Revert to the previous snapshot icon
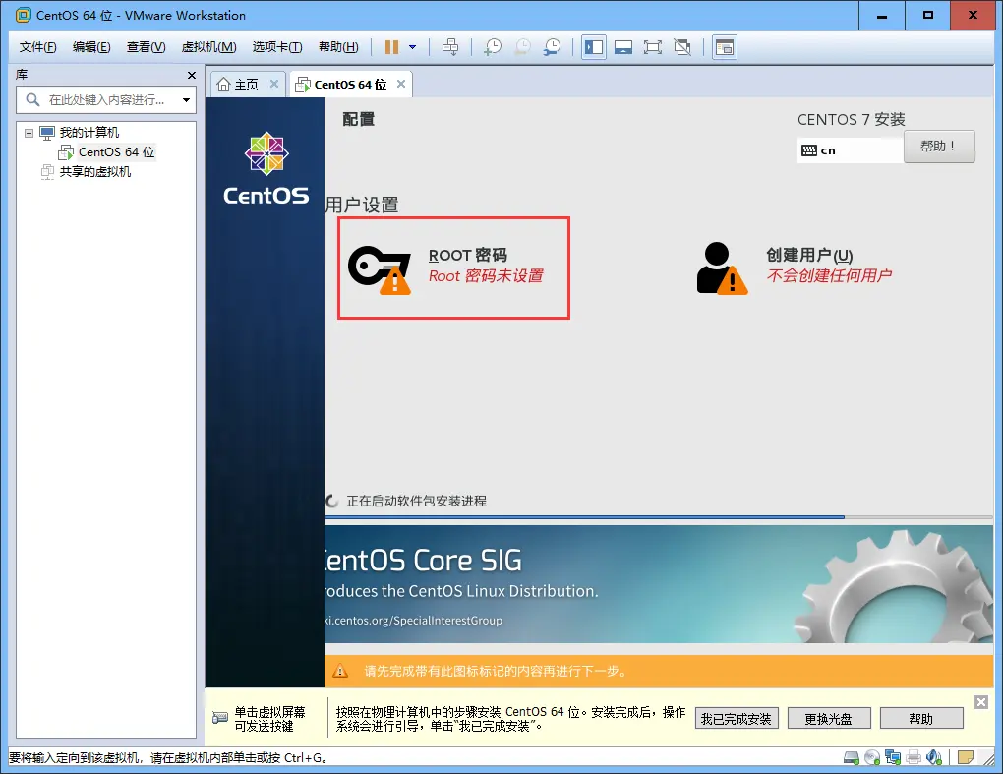1003x774 pixels. coord(522,47)
